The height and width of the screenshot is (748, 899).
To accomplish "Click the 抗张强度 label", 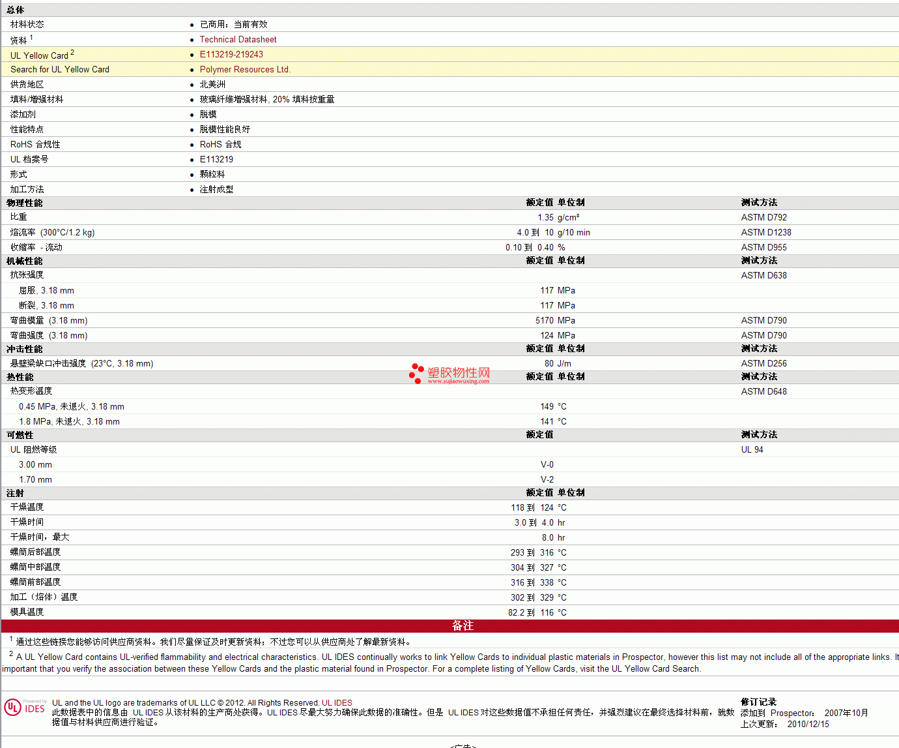I will pos(27,275).
